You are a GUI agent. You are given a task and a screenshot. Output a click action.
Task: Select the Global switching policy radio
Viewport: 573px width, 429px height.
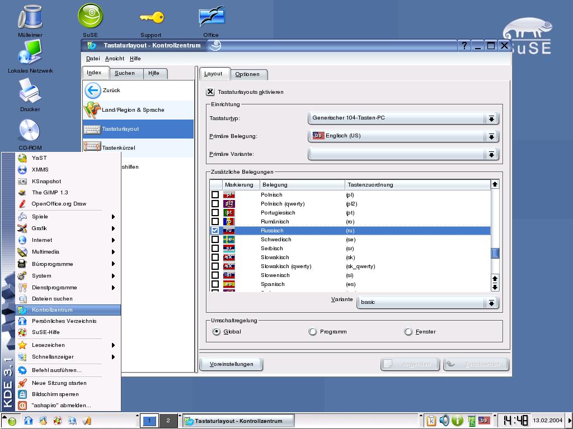click(217, 332)
